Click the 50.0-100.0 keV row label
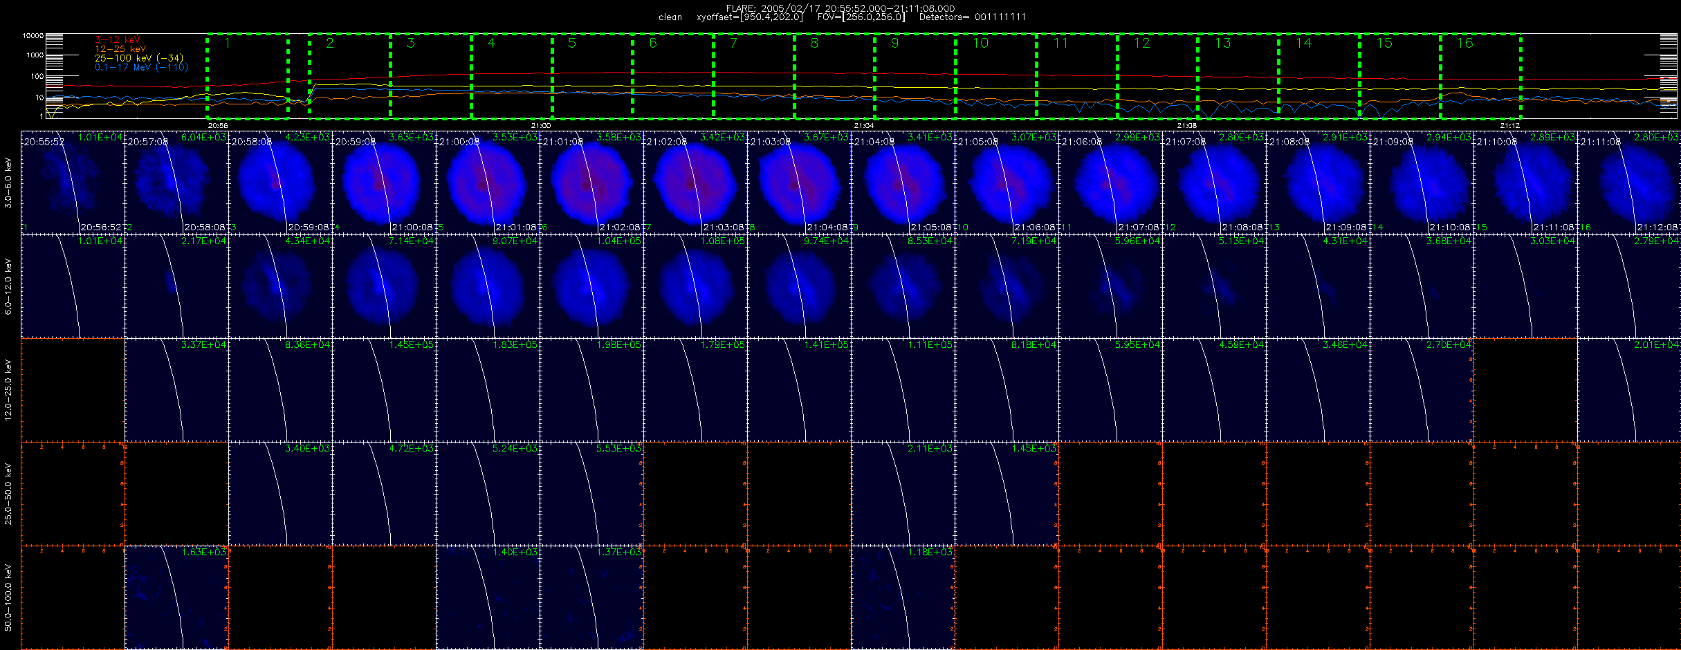 [8, 597]
